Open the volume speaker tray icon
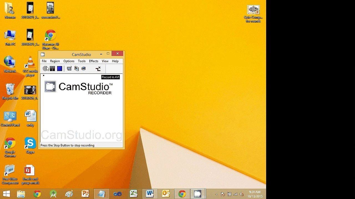Viewport: 355px width, 199px height. point(242,194)
